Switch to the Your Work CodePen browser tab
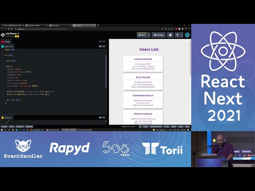 pos(36,25)
